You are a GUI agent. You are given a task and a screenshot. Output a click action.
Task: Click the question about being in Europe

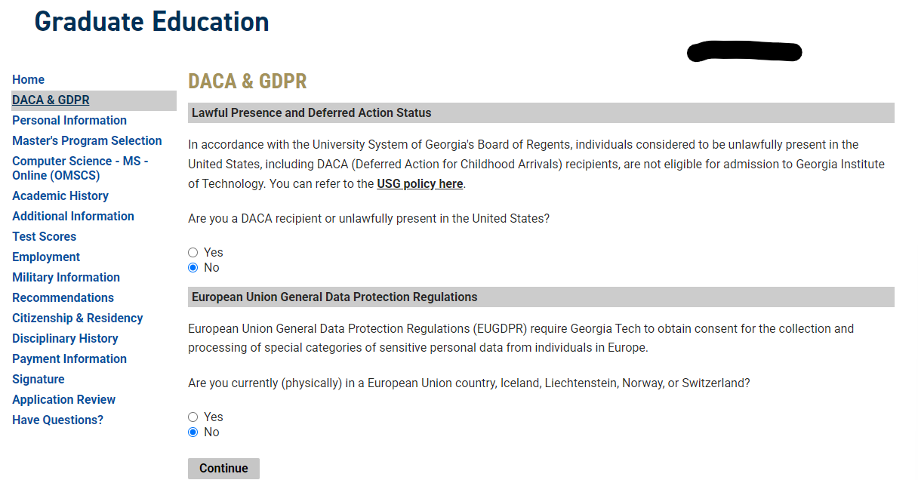[x=469, y=383]
